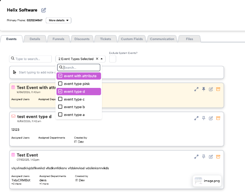Screen dimensions: 245x195
Task: Open the Funnels tab
Action: coord(58,39)
